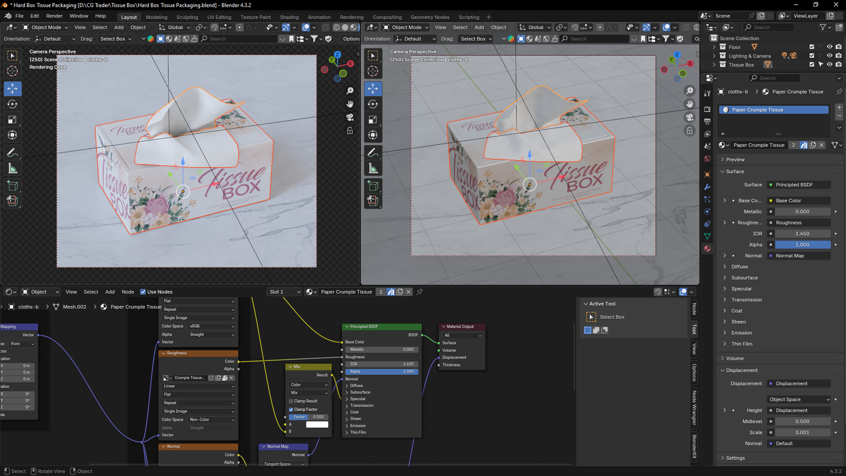
Task: Open Object Mode dropdown in left viewport
Action: 45,27
